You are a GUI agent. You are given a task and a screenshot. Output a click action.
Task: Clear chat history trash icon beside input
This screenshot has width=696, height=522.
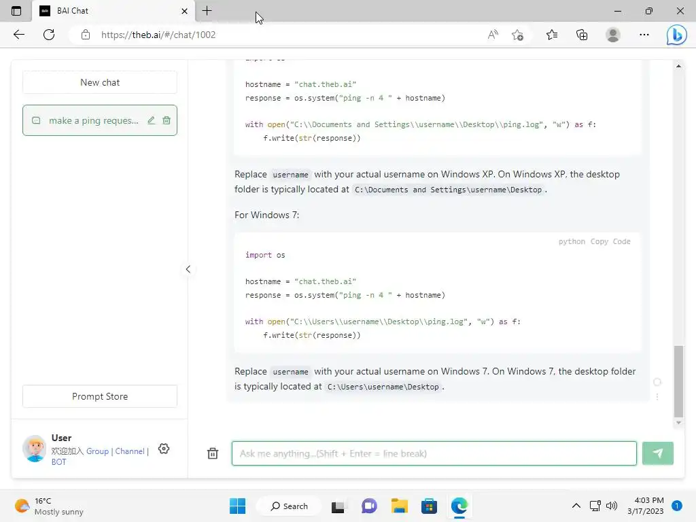[x=213, y=453]
